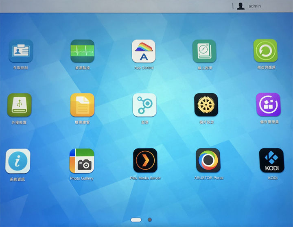Viewport: 293px width, 227px height.
Task: Launch the 資源監控 resource monitor
Action: click(x=82, y=51)
